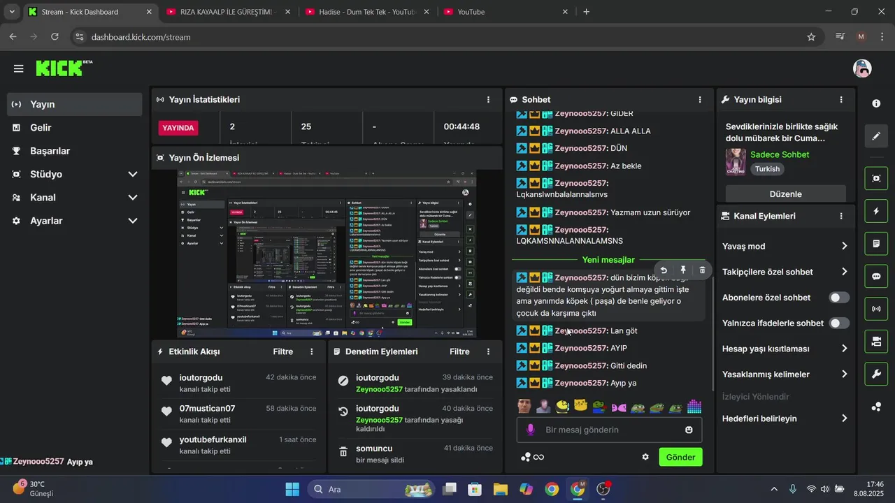895x503 pixels.
Task: Click the infinity points icon below chat
Action: click(x=532, y=457)
